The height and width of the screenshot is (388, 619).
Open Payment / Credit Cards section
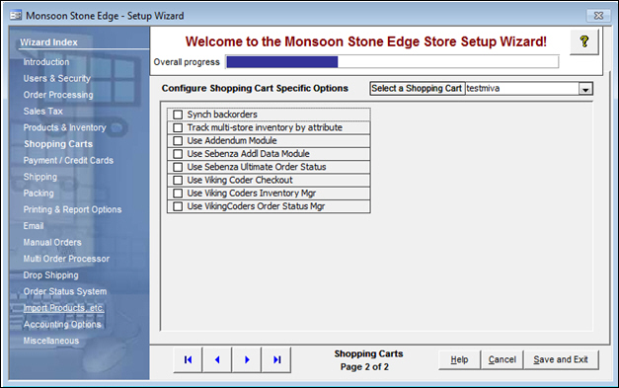[68, 160]
